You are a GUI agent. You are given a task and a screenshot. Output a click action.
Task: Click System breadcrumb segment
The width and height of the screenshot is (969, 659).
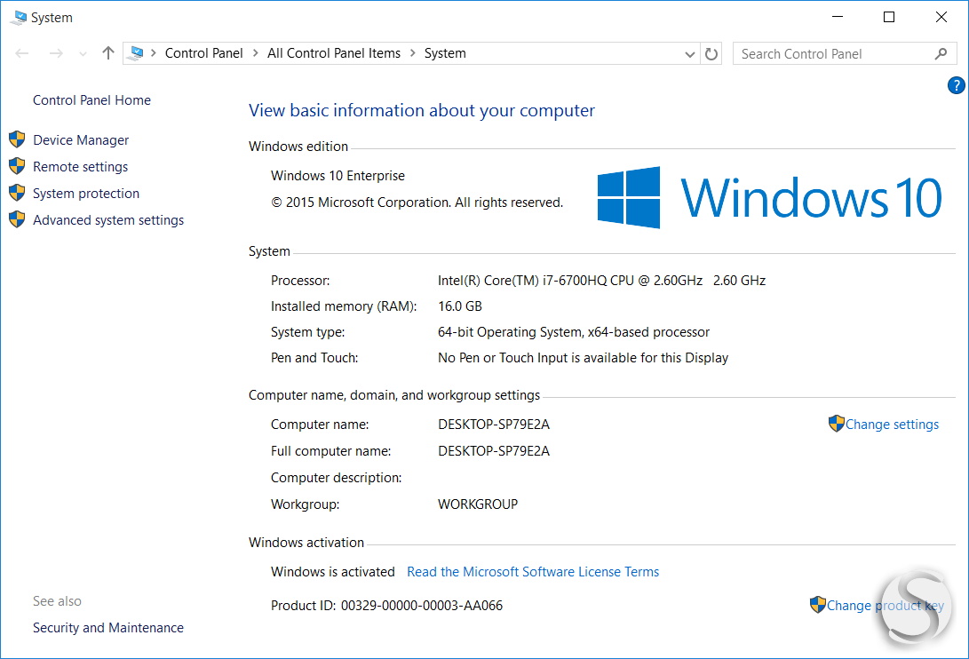pos(445,53)
